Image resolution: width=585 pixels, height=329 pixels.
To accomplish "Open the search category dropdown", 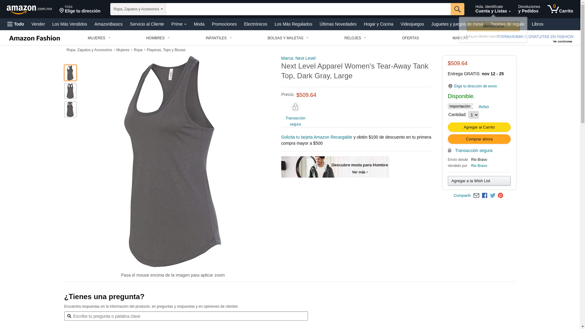I will coord(138,9).
